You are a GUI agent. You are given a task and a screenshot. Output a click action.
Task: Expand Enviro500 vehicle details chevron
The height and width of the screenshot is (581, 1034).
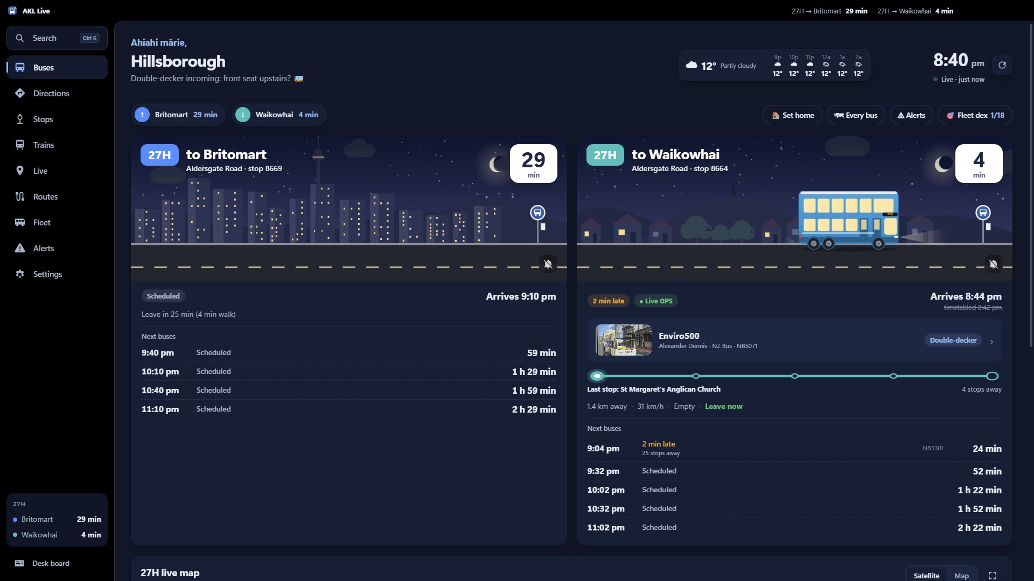[x=991, y=342]
